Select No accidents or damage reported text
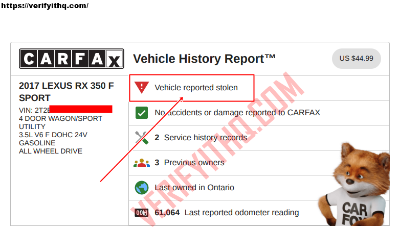This screenshot has width=399, height=230. pos(237,113)
